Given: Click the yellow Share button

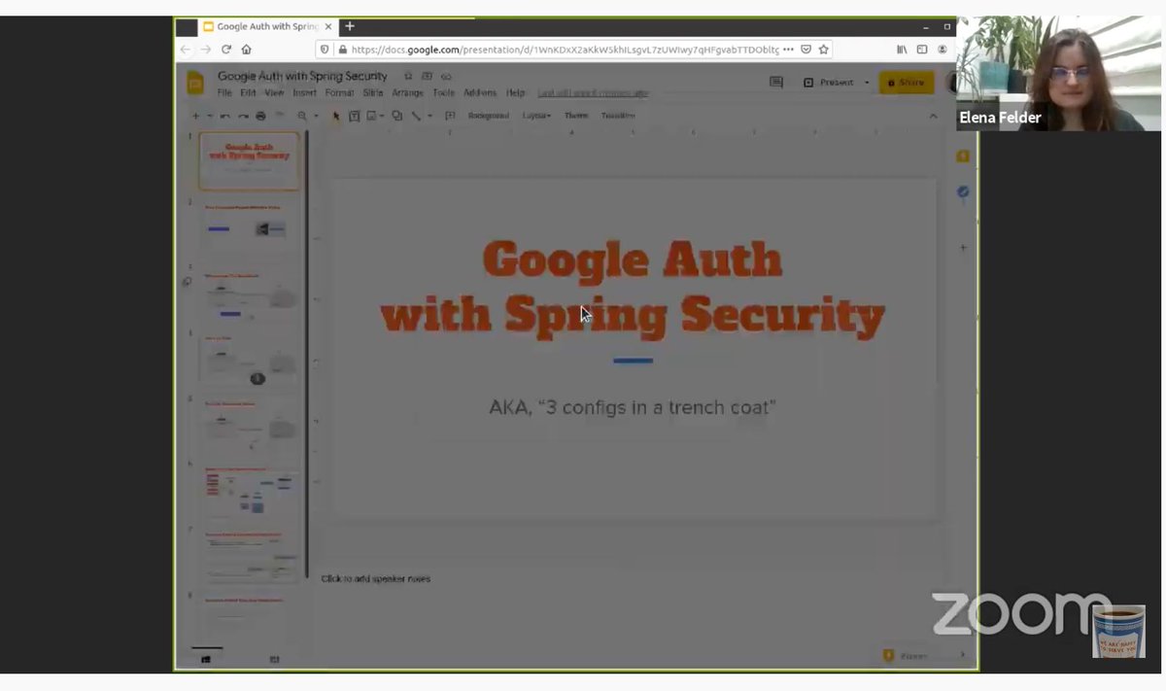Looking at the screenshot, I should coord(907,83).
